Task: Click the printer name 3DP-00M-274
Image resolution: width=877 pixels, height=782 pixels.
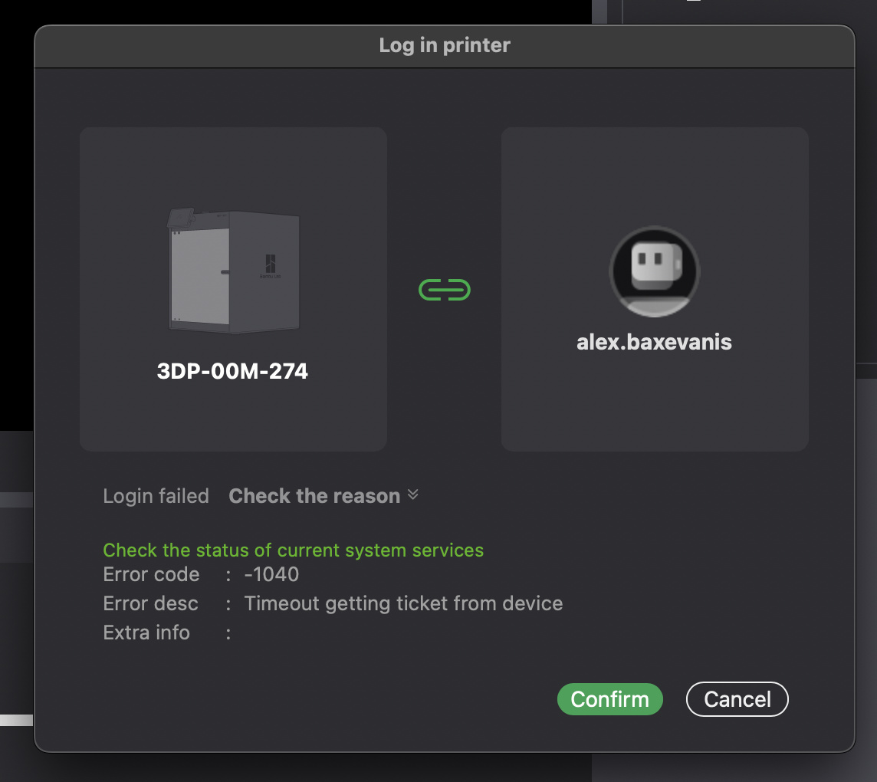Action: (x=232, y=372)
